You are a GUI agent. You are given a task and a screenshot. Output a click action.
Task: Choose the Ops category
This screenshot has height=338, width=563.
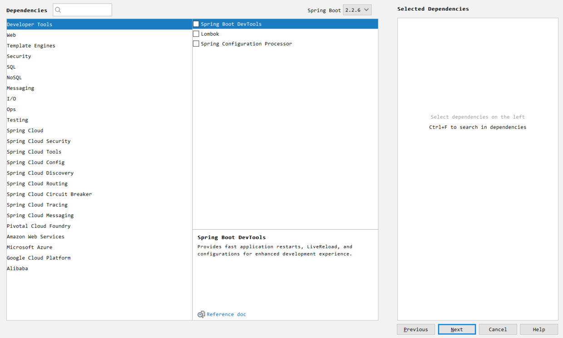point(99,109)
